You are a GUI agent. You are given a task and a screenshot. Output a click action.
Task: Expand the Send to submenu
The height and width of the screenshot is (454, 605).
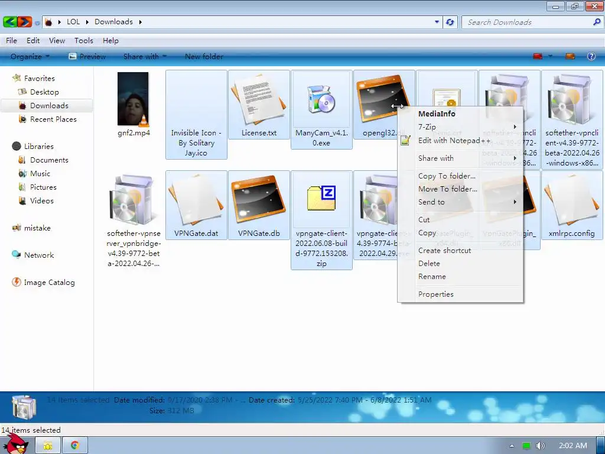461,202
